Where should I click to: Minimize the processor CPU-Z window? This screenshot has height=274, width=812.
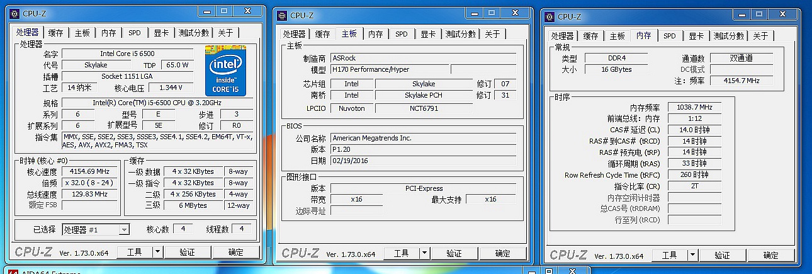coord(206,11)
